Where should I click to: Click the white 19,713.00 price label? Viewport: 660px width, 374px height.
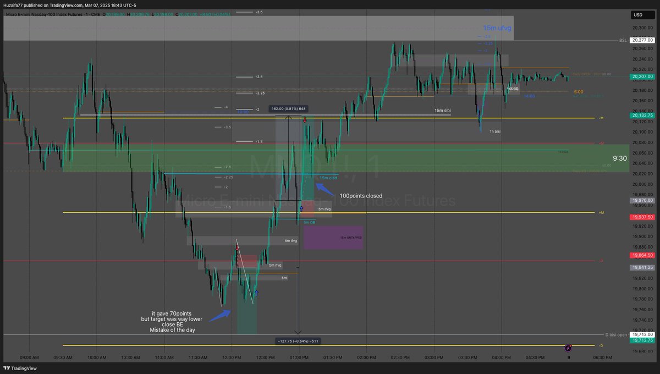coord(642,334)
